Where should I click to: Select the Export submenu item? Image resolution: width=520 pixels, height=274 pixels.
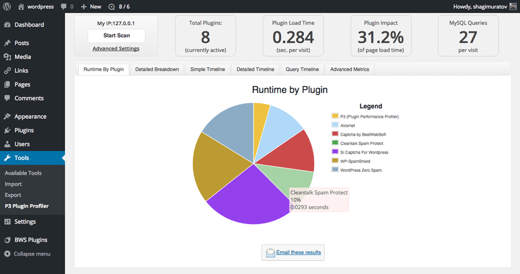[x=13, y=195]
